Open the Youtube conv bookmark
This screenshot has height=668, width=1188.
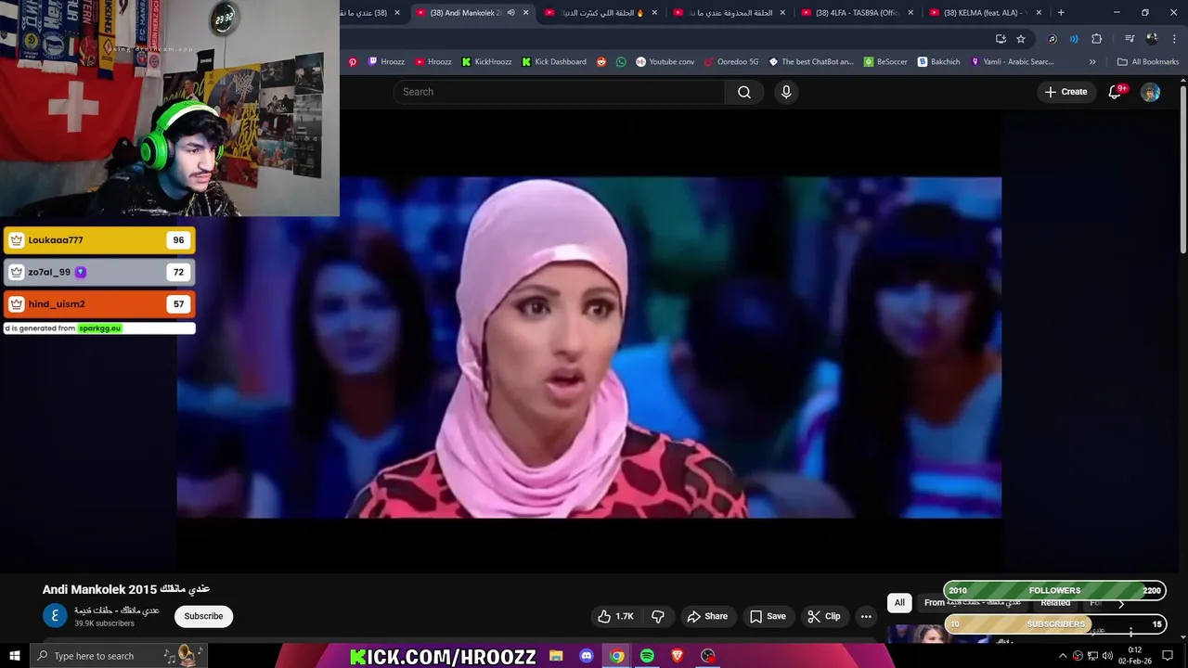click(665, 61)
